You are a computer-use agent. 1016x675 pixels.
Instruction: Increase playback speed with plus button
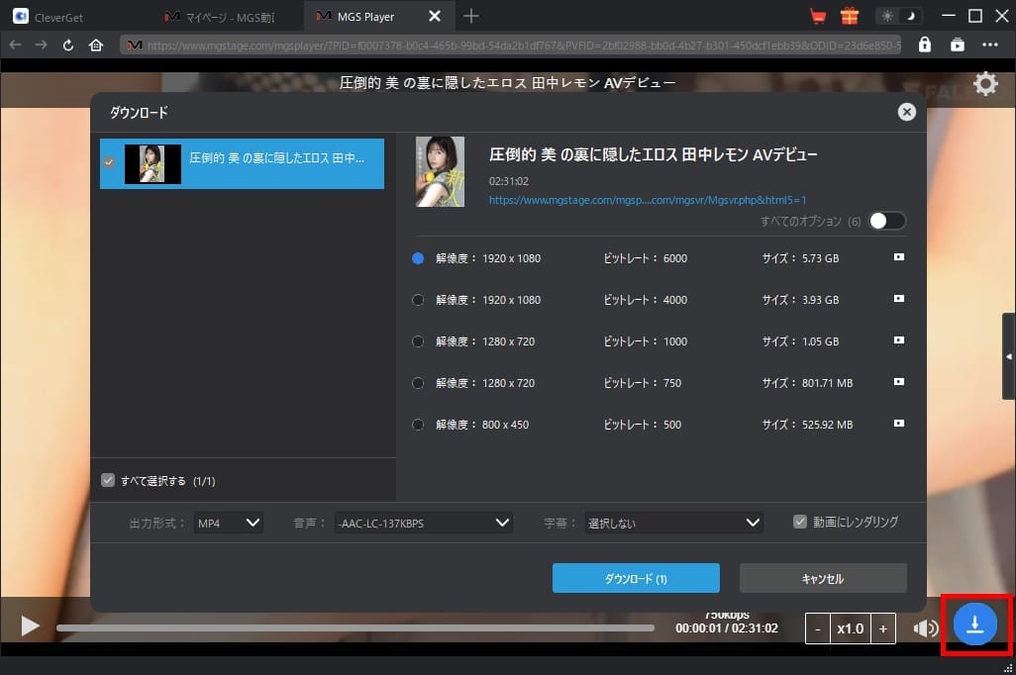pos(882,629)
